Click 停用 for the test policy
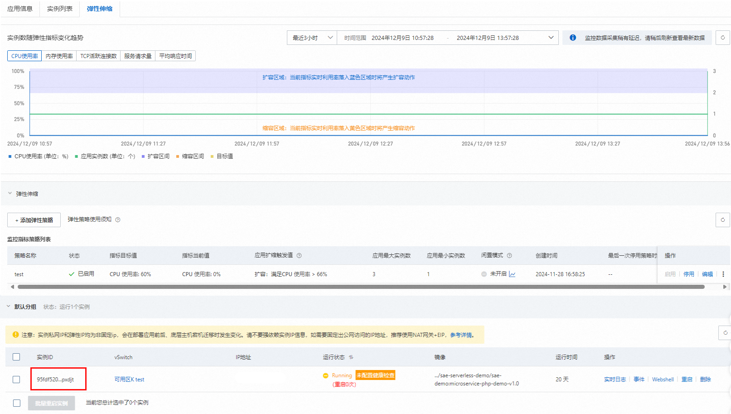 click(689, 274)
